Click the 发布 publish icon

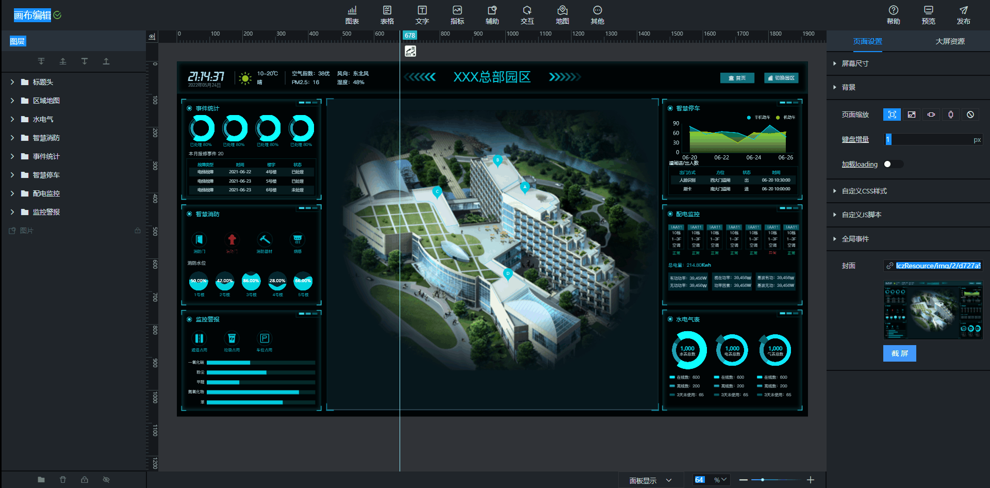(963, 15)
